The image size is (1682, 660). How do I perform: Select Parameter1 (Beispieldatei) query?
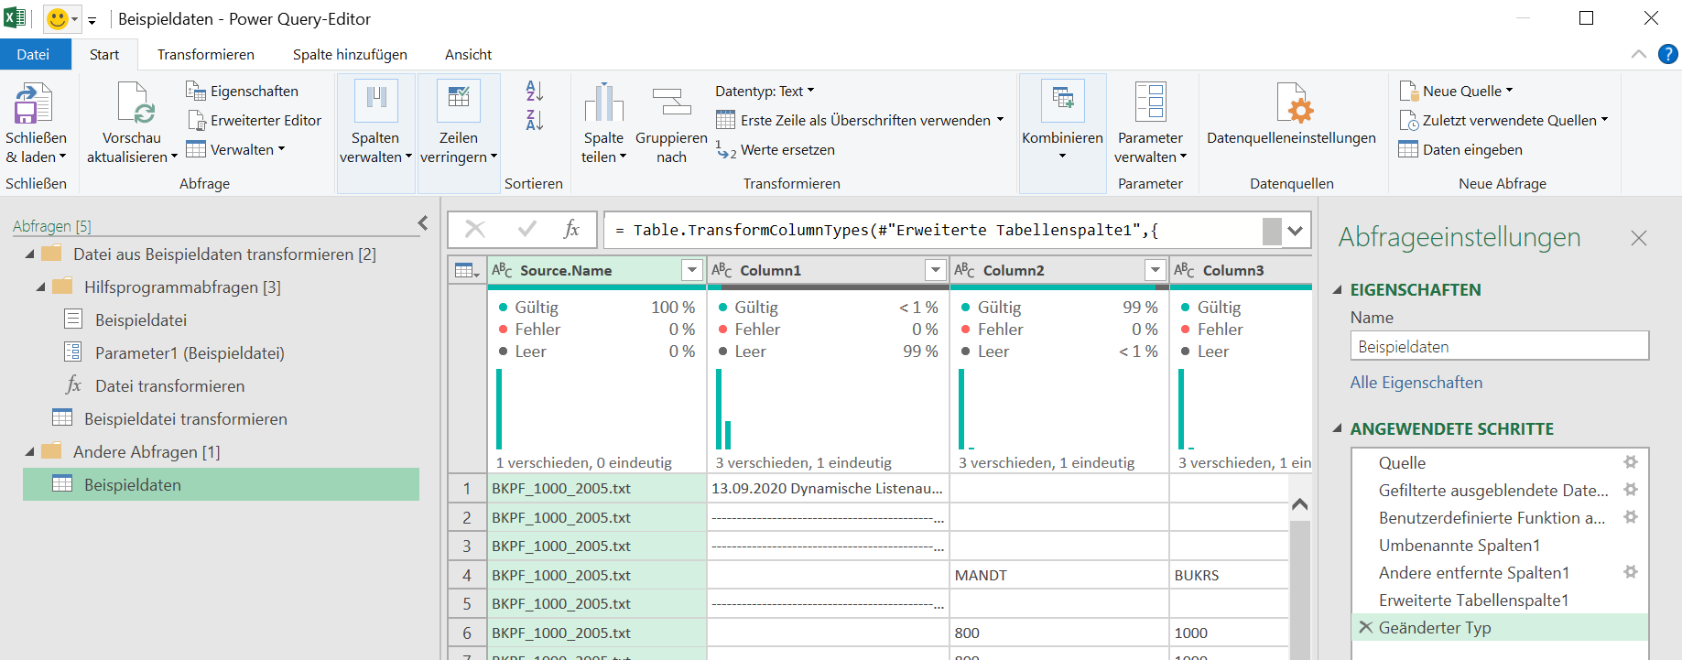click(190, 352)
